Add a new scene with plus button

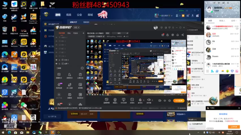(83, 33)
